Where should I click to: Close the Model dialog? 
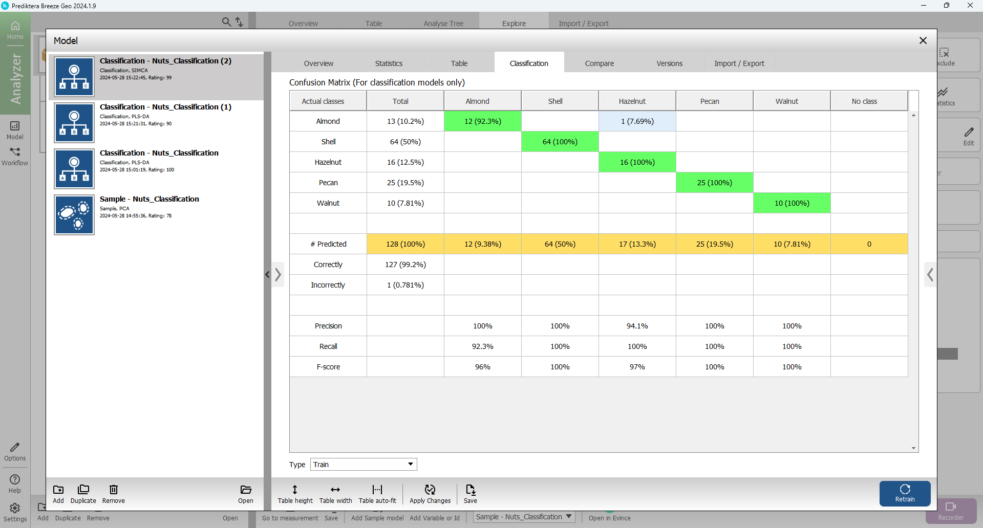(x=923, y=40)
